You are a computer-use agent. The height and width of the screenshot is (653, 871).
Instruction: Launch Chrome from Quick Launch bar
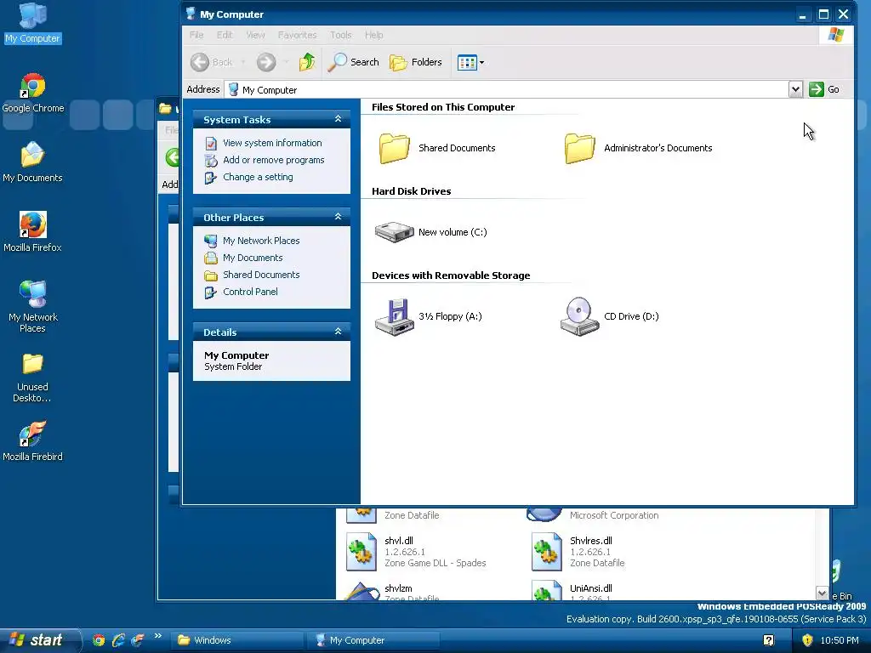pyautogui.click(x=99, y=640)
